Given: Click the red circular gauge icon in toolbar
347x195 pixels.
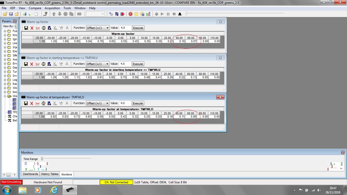Looking at the screenshot, I should (x=131, y=14).
